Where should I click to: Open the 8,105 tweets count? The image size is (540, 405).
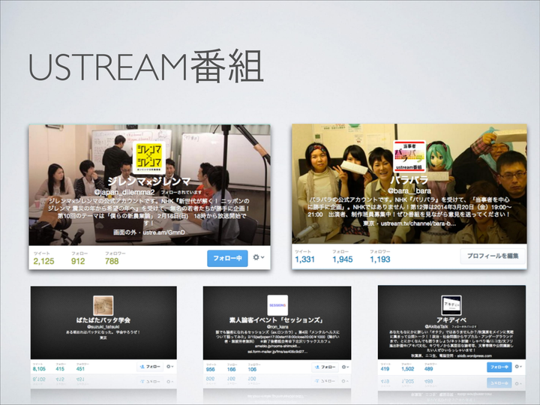click(x=39, y=369)
